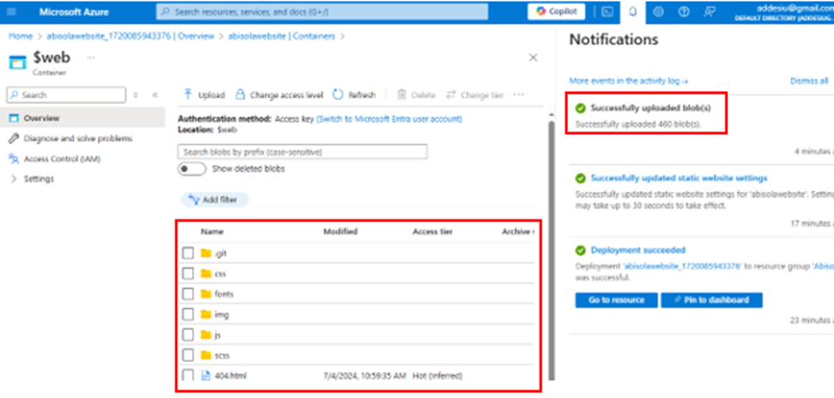Open the 404.html file name
This screenshot has width=834, height=398.
point(231,376)
